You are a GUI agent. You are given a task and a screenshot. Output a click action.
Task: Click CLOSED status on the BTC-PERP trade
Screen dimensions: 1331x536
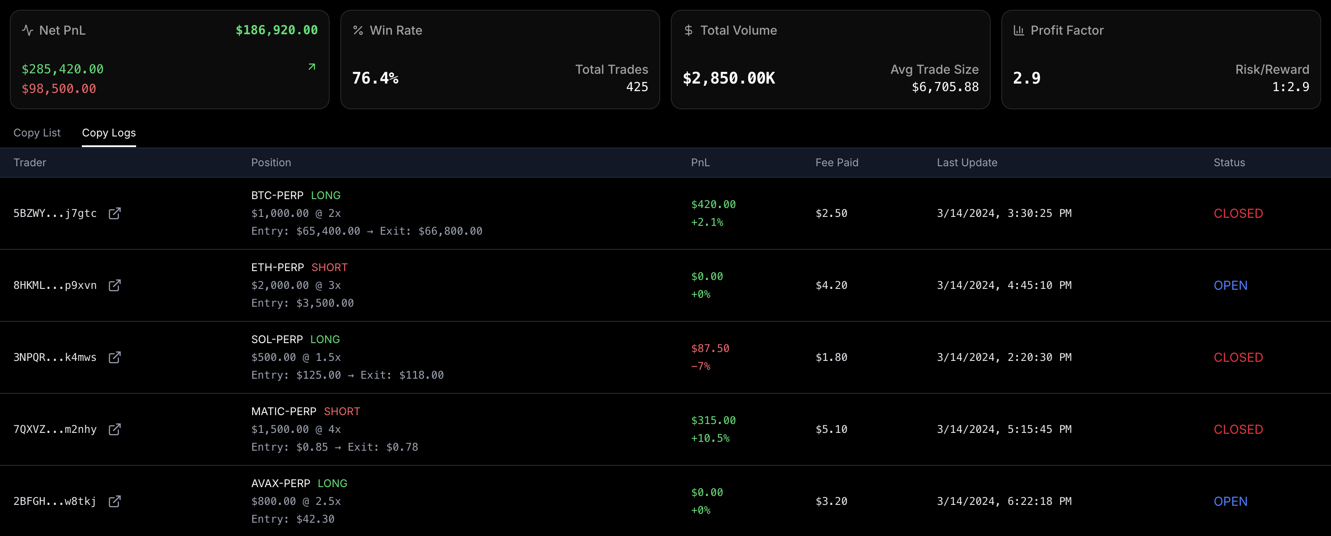1238,213
